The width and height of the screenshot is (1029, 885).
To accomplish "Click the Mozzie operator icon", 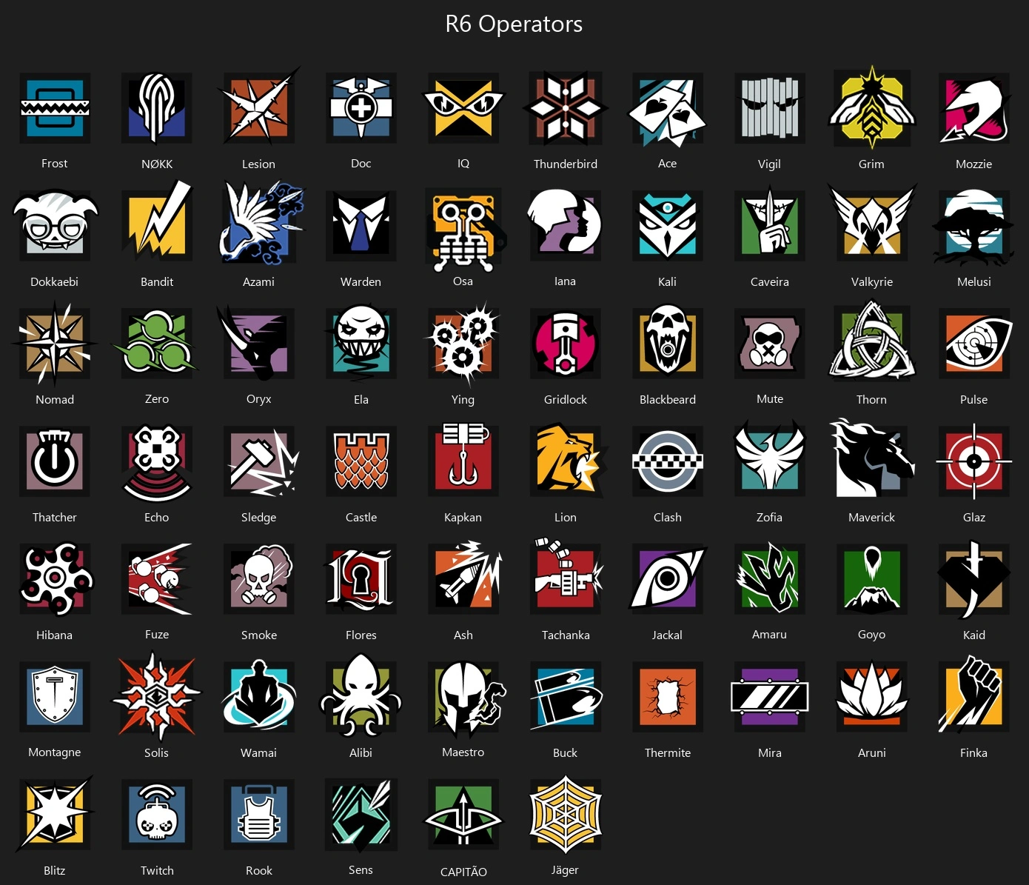I will tap(974, 108).
